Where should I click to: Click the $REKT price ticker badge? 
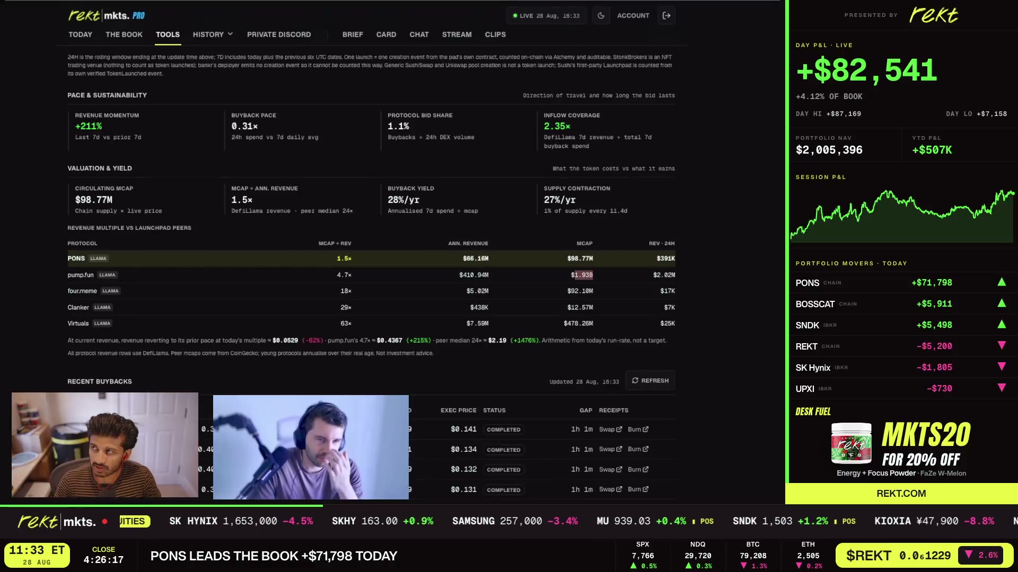(924, 556)
